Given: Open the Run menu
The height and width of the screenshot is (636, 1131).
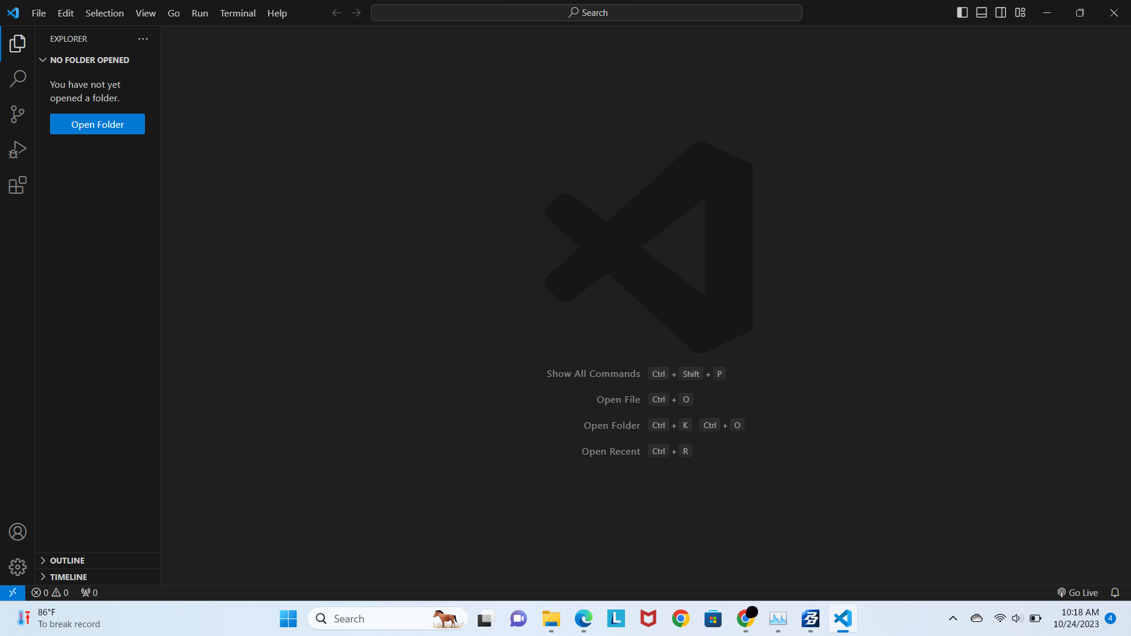Looking at the screenshot, I should [x=199, y=13].
